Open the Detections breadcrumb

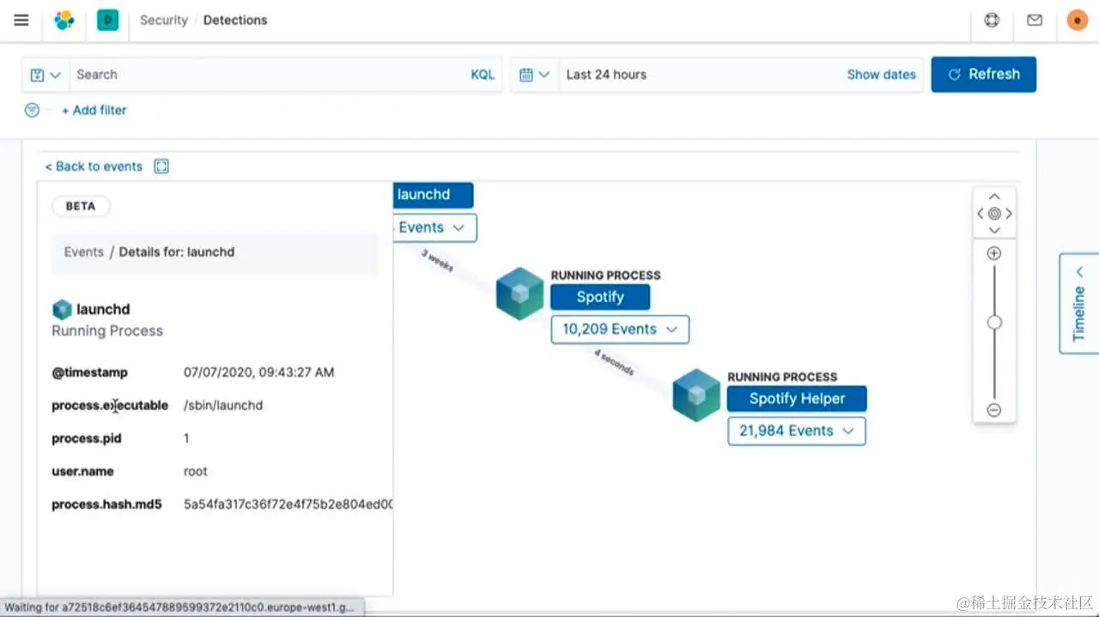tap(235, 20)
